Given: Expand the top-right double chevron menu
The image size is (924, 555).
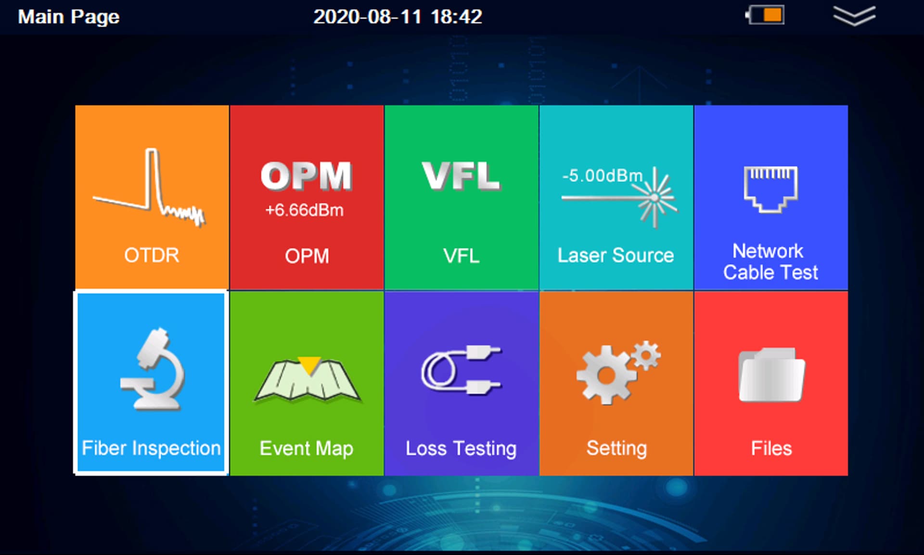Looking at the screenshot, I should click(x=854, y=16).
